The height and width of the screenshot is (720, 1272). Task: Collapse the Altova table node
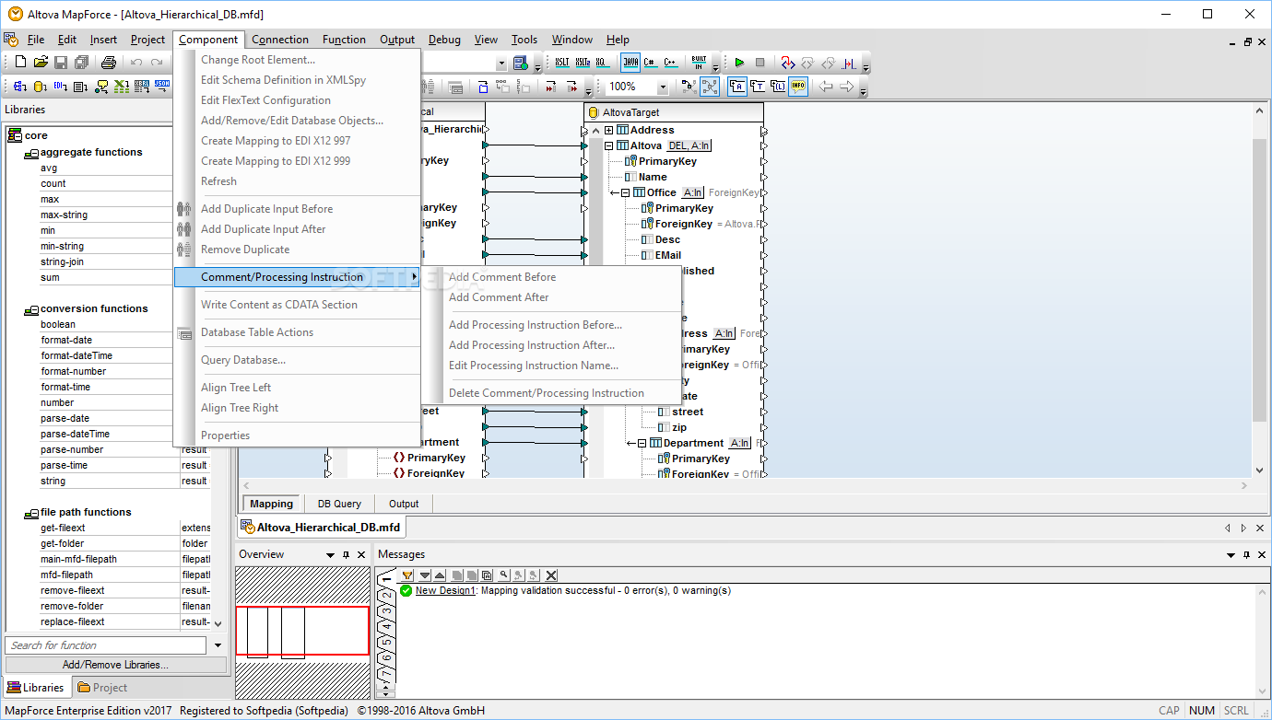[x=608, y=145]
